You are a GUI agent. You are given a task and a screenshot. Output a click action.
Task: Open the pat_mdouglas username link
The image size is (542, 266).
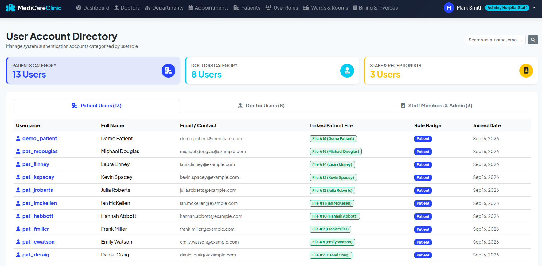(40, 151)
